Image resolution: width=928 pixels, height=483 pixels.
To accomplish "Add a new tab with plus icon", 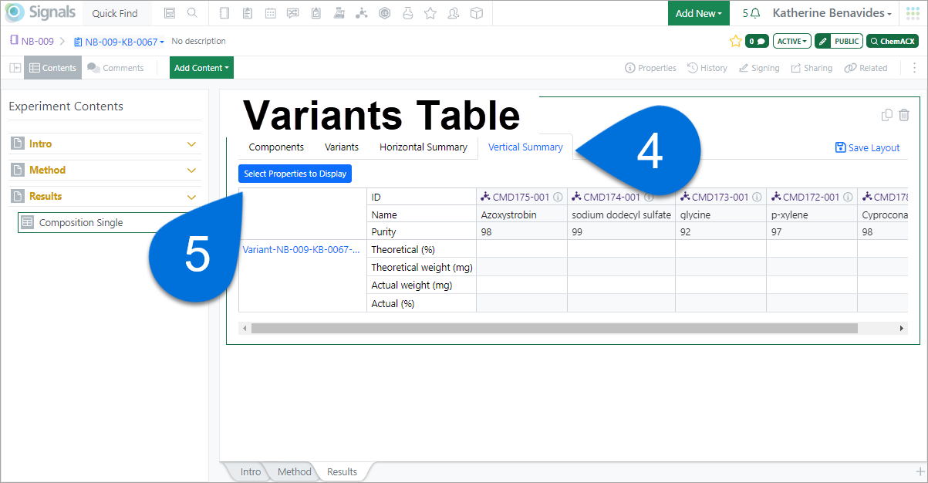I will click(x=920, y=471).
